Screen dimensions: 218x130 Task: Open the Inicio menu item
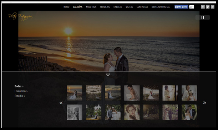pyautogui.click(x=66, y=7)
